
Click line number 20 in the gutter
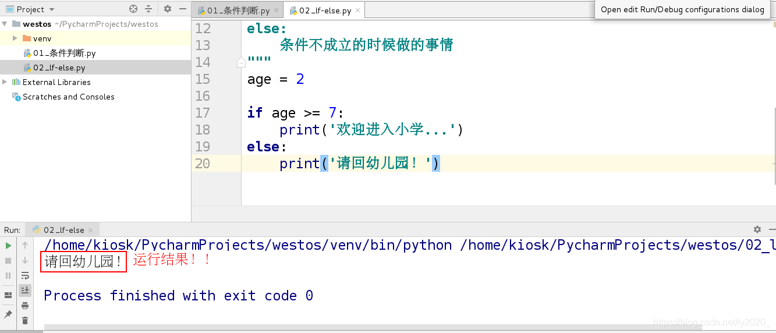(203, 164)
